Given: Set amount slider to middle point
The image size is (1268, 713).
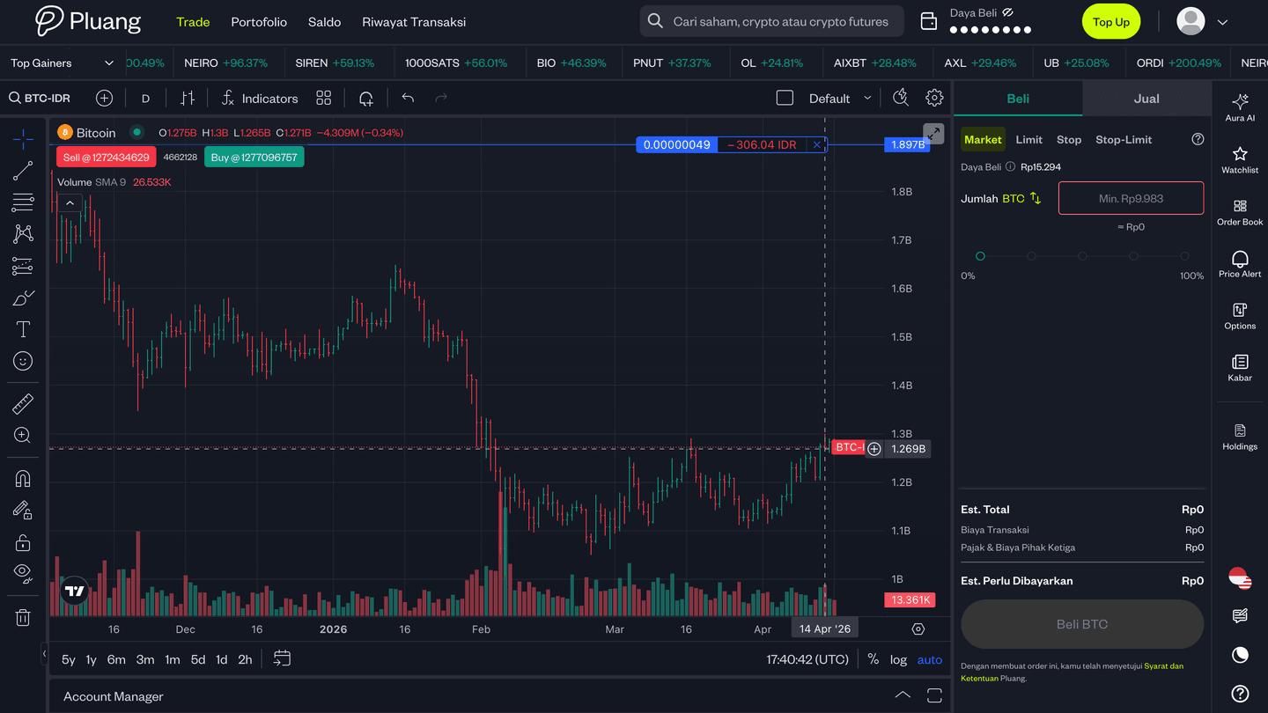Looking at the screenshot, I should point(1082,256).
